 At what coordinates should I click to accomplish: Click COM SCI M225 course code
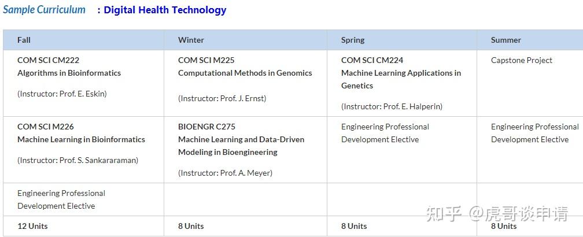click(206, 60)
